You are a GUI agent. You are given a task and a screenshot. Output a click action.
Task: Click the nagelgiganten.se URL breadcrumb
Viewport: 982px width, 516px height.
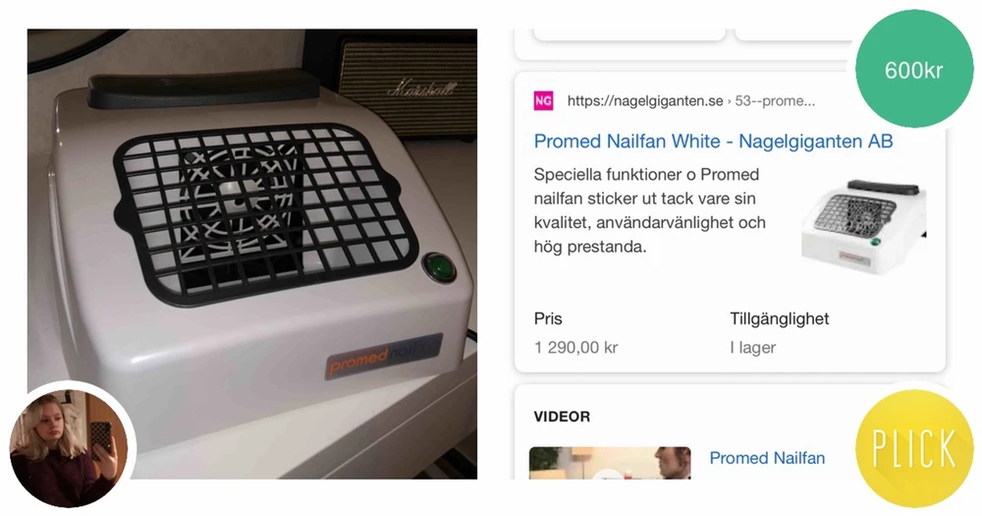pyautogui.click(x=691, y=101)
